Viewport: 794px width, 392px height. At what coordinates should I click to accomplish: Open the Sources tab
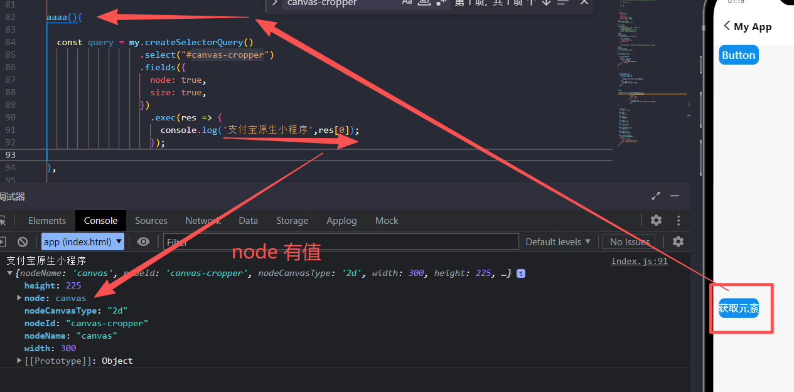click(x=151, y=221)
